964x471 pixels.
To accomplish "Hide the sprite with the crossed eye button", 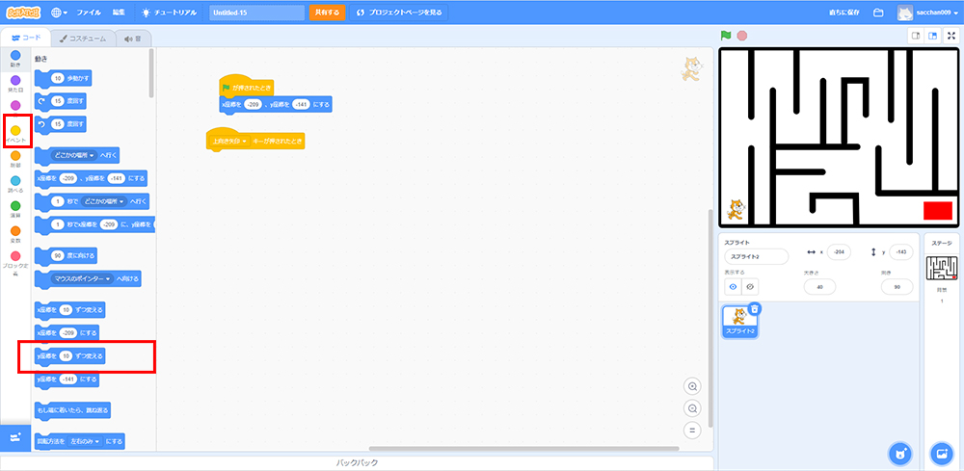I will tap(750, 286).
